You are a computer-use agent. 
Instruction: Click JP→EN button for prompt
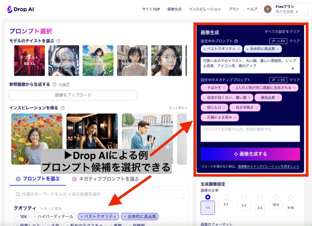[278, 41]
